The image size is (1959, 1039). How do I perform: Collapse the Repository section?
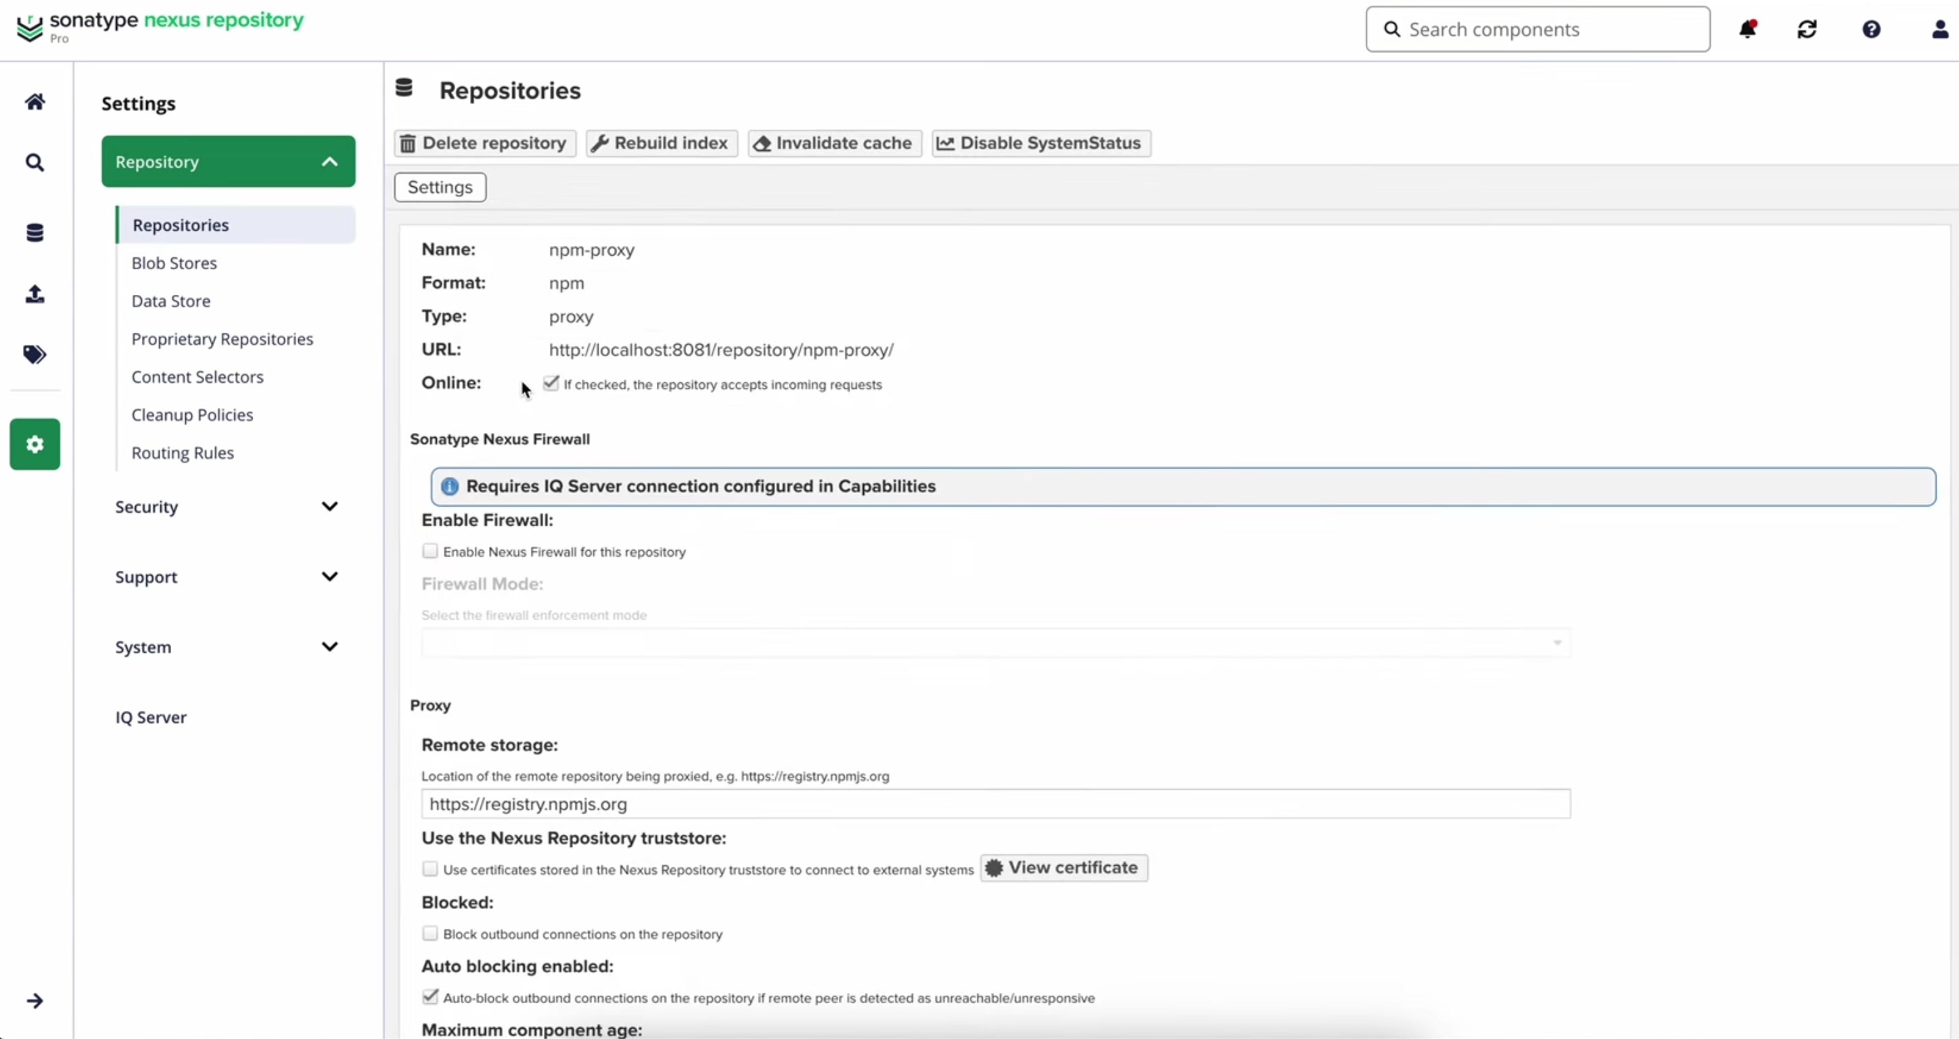(228, 161)
